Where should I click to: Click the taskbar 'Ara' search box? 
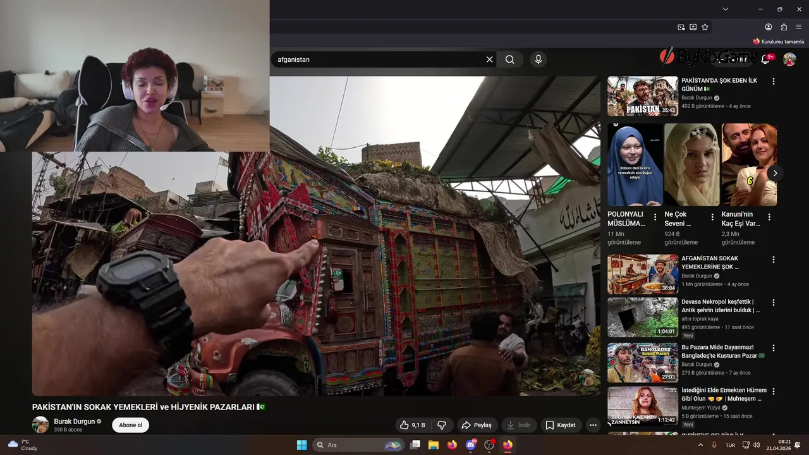point(358,445)
